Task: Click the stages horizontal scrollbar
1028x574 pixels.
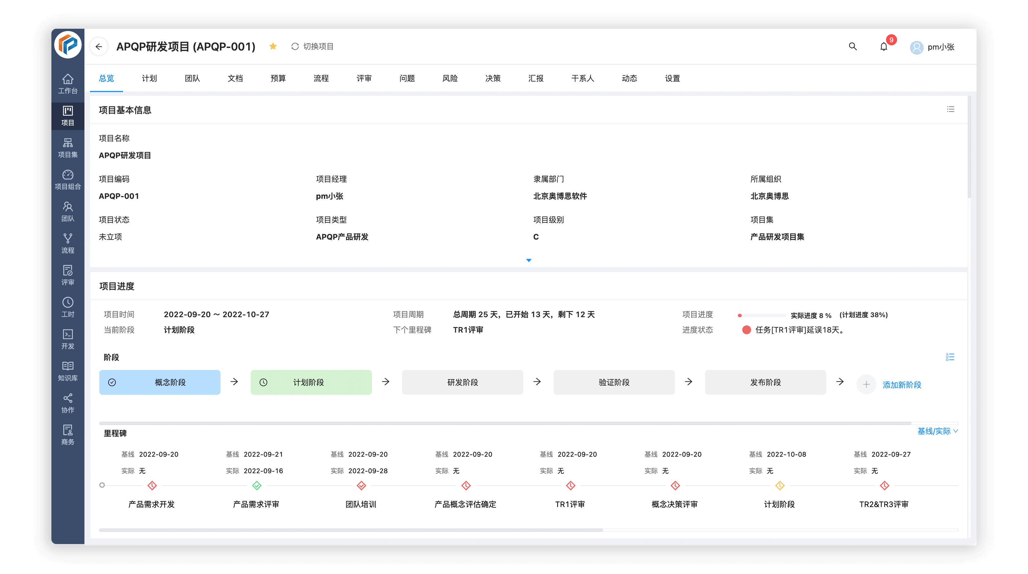Action: pyautogui.click(x=505, y=423)
